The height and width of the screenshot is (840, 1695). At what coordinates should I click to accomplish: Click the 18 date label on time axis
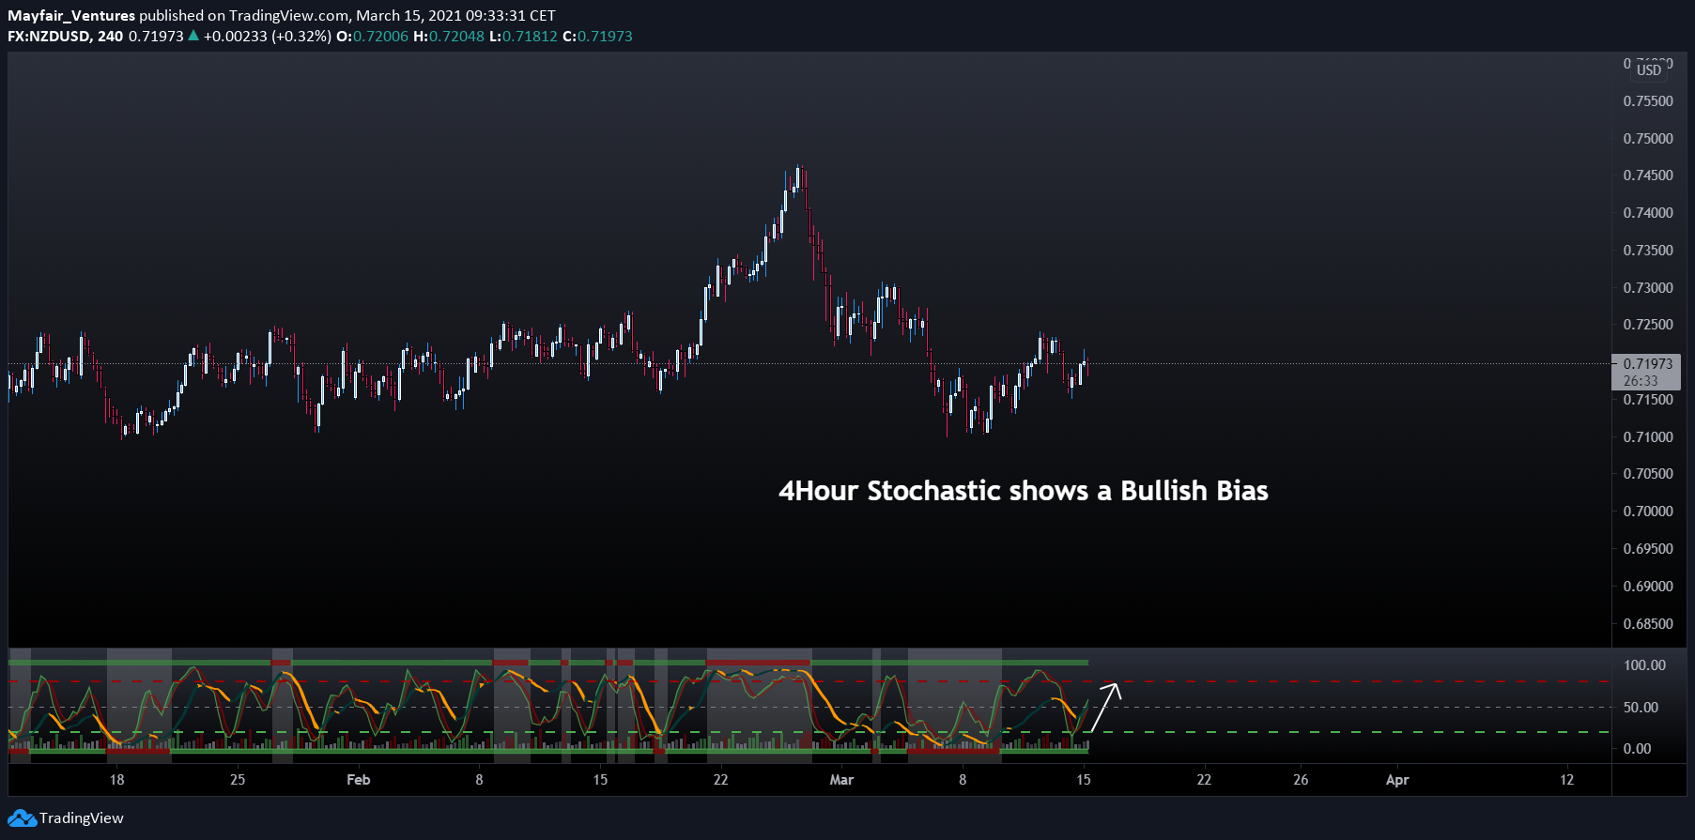tap(116, 780)
